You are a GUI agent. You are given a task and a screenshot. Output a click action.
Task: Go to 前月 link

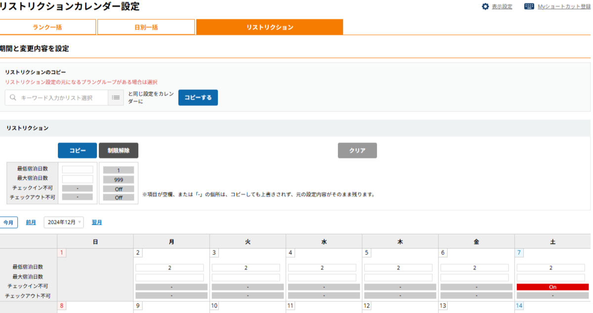click(31, 222)
